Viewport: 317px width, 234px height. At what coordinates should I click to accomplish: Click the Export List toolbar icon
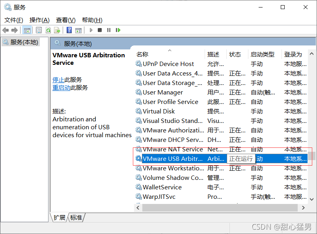pos(57,30)
